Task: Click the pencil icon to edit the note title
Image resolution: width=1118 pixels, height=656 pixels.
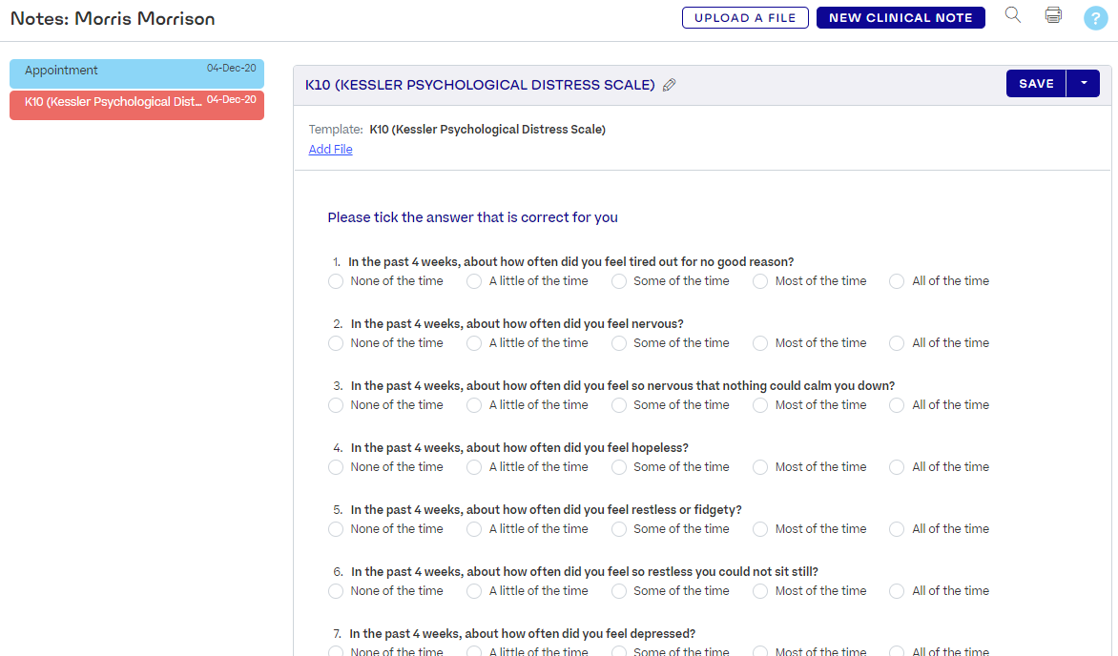Action: (669, 85)
